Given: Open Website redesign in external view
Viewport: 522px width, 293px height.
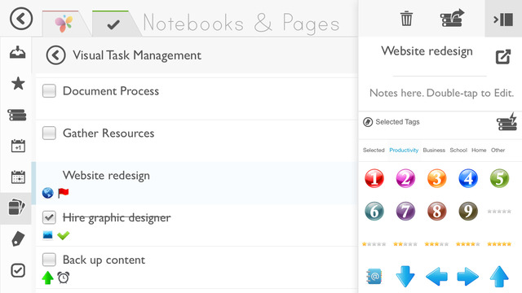Looking at the screenshot, I should (503, 57).
